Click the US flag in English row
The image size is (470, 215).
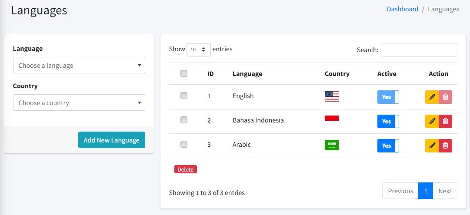[x=331, y=96]
